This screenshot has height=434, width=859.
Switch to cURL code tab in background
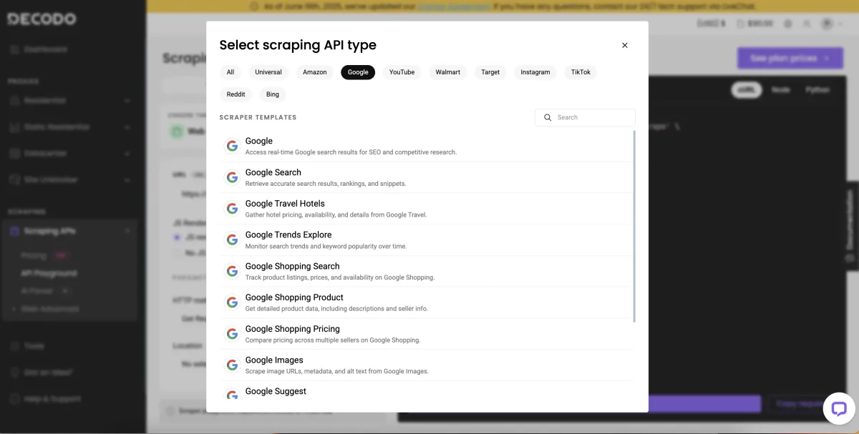point(747,90)
